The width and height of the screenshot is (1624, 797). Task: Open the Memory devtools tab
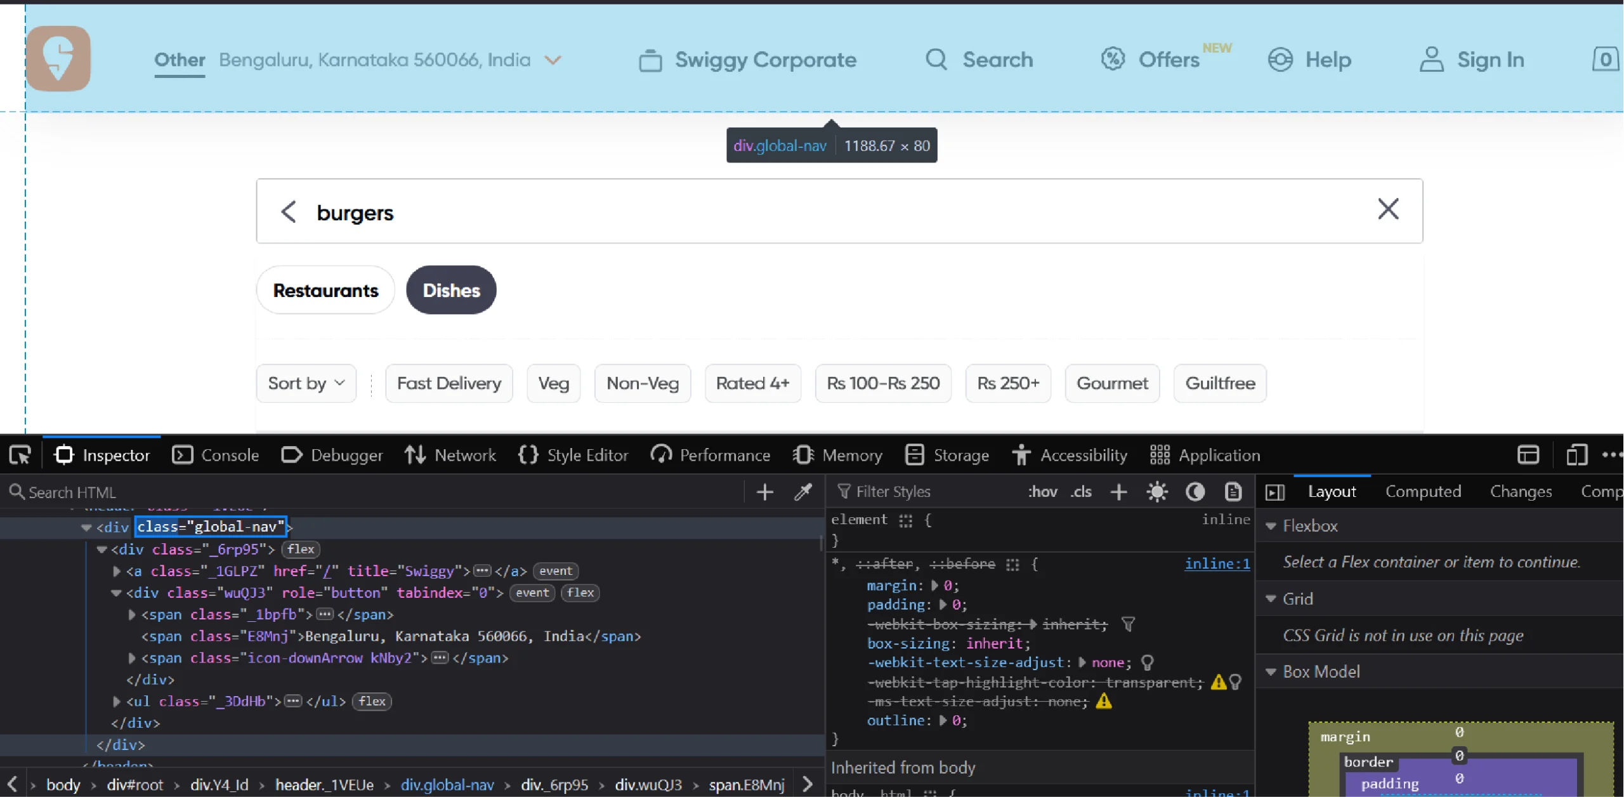(837, 455)
